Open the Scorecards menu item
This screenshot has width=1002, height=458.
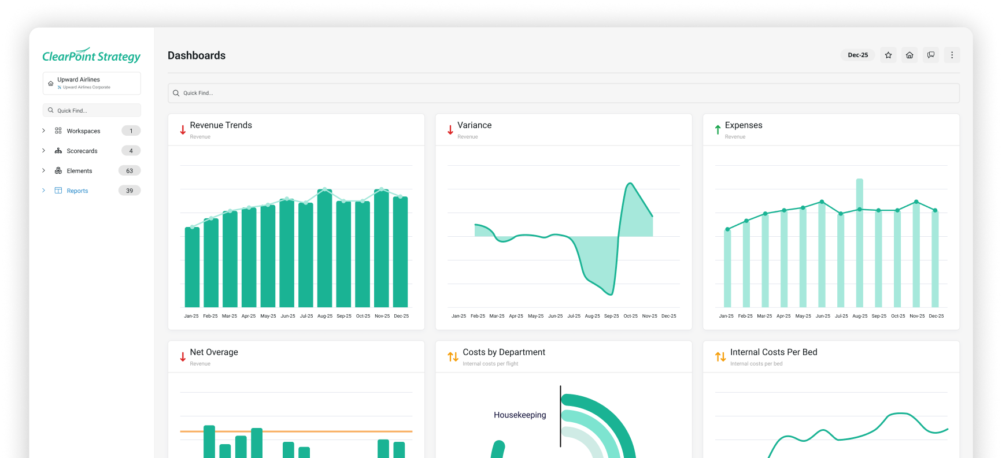(x=82, y=151)
